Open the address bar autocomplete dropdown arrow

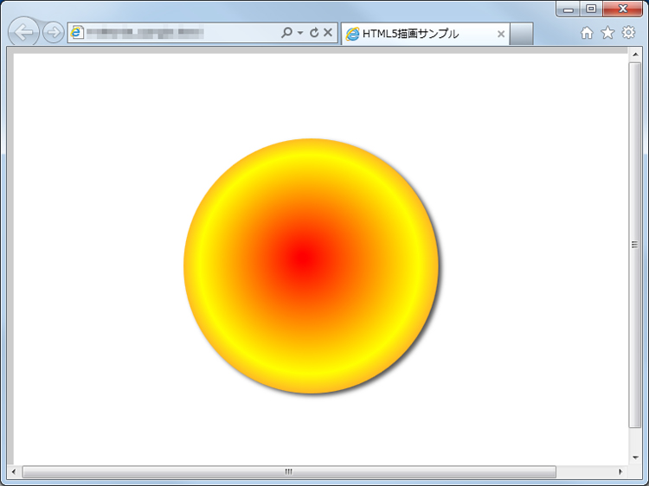point(300,33)
